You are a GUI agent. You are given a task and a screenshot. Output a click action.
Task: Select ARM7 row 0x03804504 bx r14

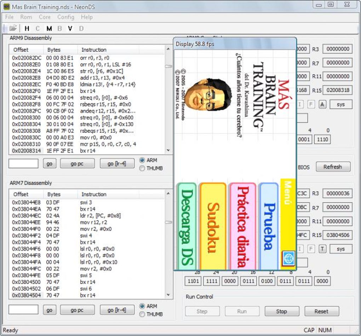point(87,295)
